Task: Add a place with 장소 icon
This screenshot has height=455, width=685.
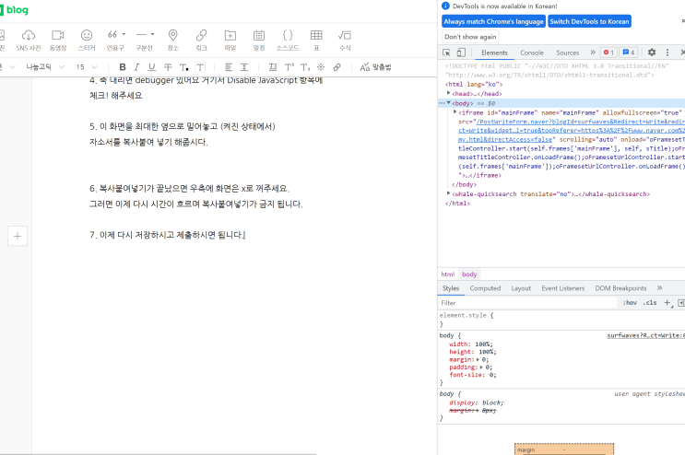Action: pos(173,35)
